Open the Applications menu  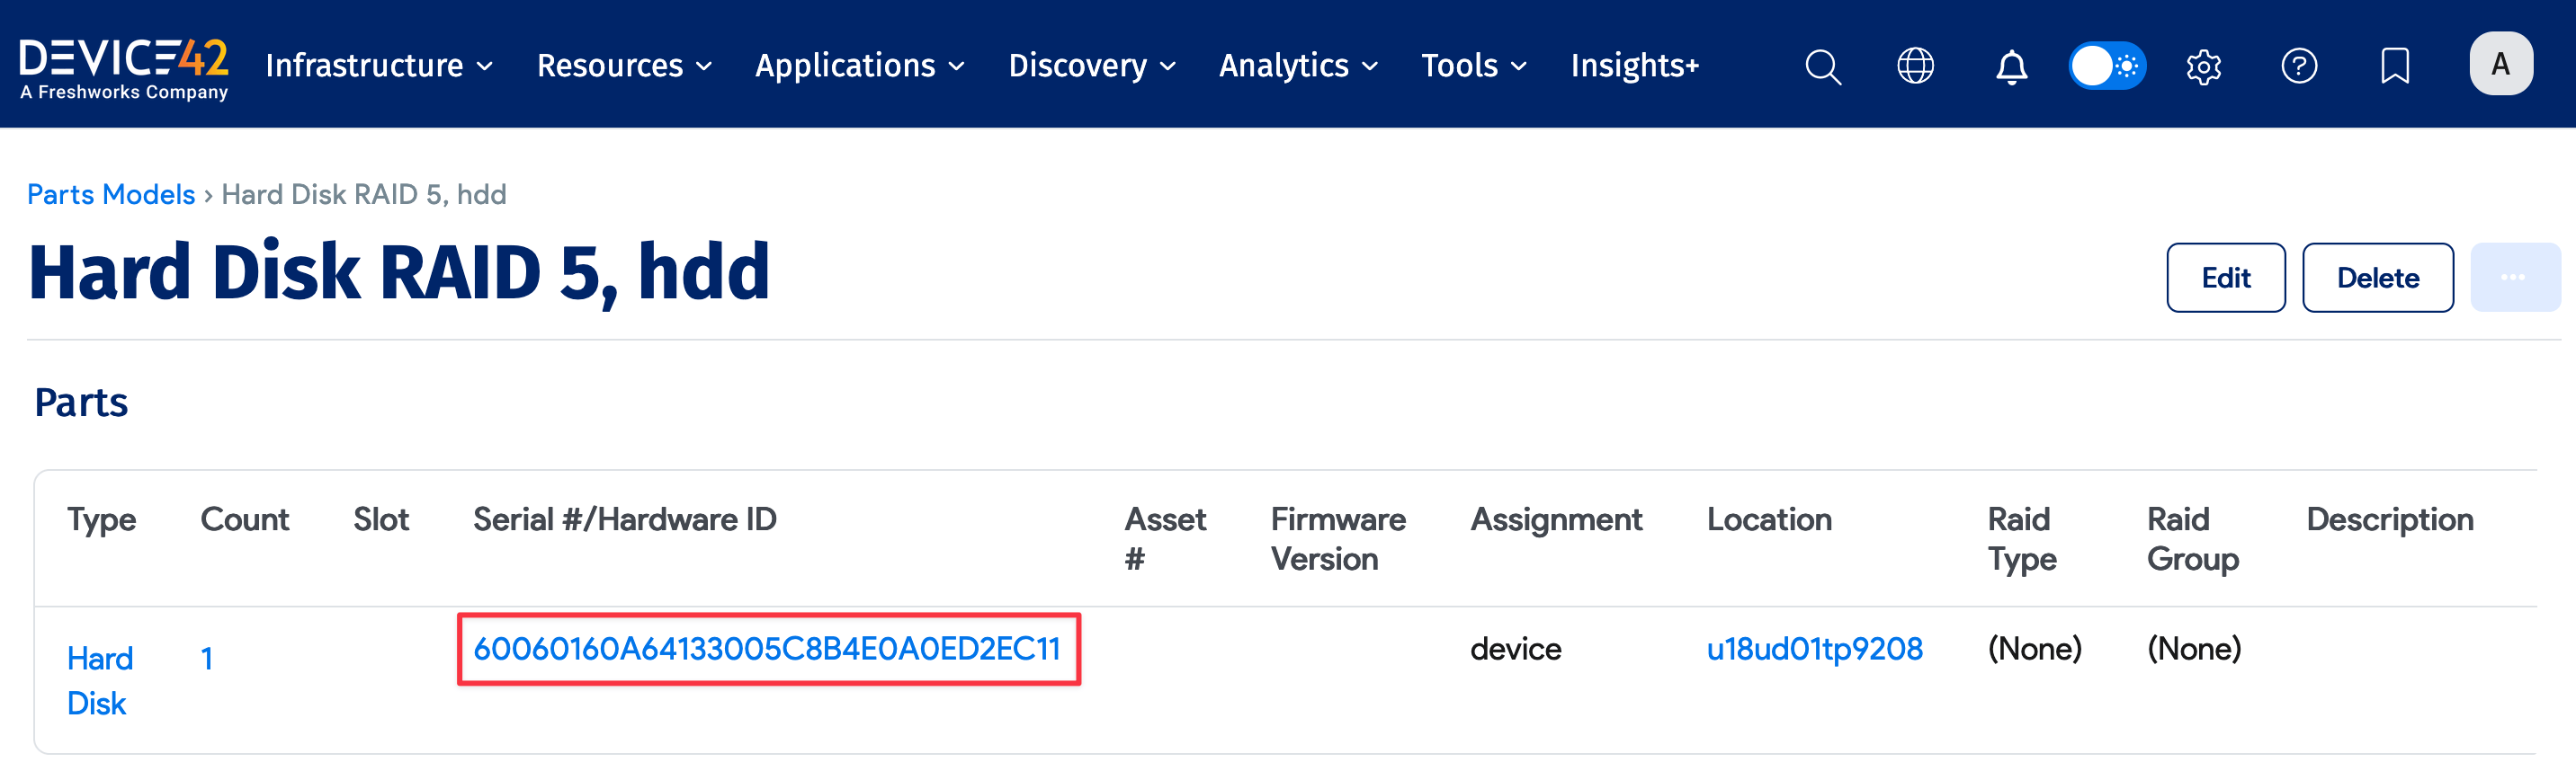pyautogui.click(x=859, y=66)
